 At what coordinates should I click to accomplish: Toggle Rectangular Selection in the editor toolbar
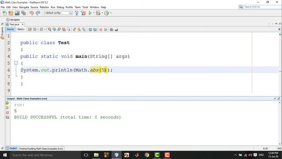(x=69, y=30)
